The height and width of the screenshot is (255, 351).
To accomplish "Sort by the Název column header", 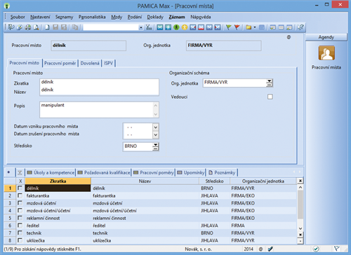I will click(145, 181).
